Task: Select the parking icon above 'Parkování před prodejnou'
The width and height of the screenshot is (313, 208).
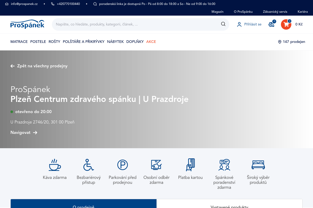Action: point(122,165)
